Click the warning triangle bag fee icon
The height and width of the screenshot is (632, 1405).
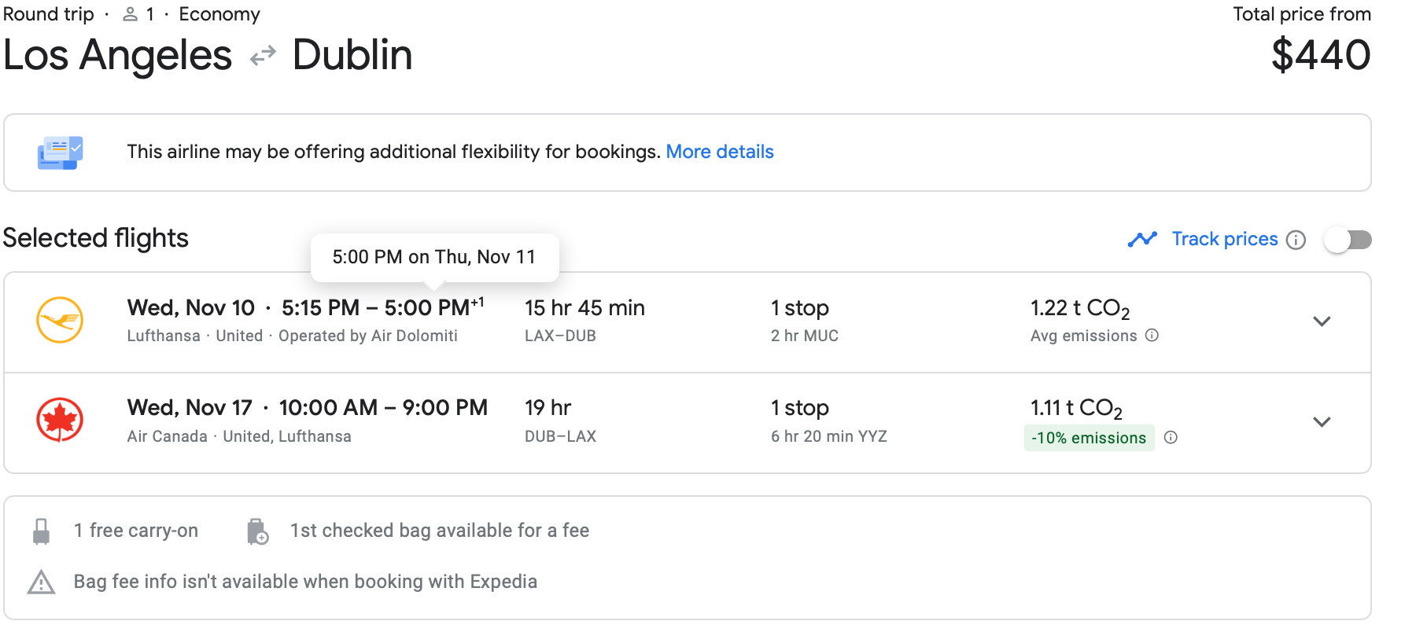coord(42,582)
